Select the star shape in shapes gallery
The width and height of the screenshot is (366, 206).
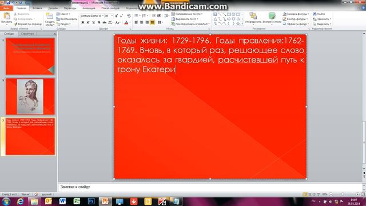(238, 23)
